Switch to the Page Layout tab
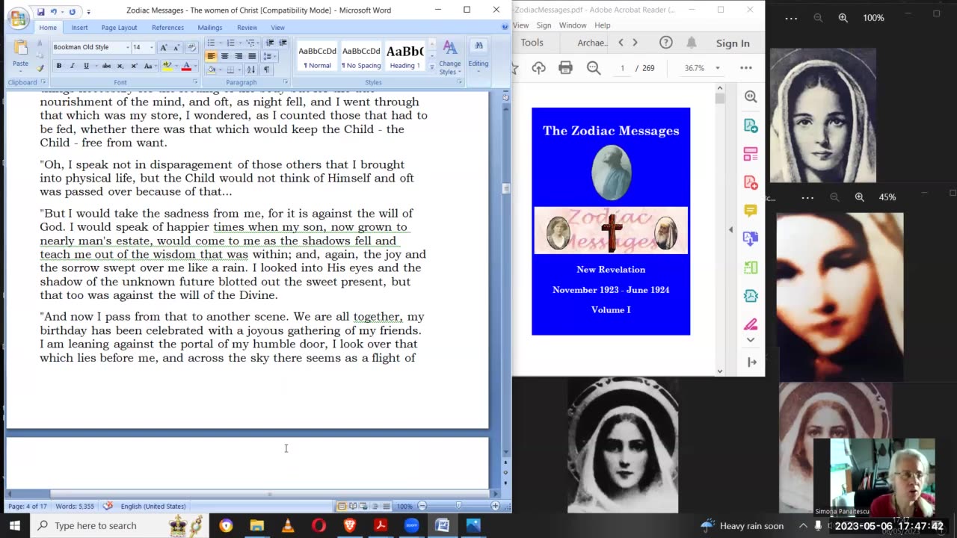Screen dimensions: 957x538 pyautogui.click(x=119, y=28)
